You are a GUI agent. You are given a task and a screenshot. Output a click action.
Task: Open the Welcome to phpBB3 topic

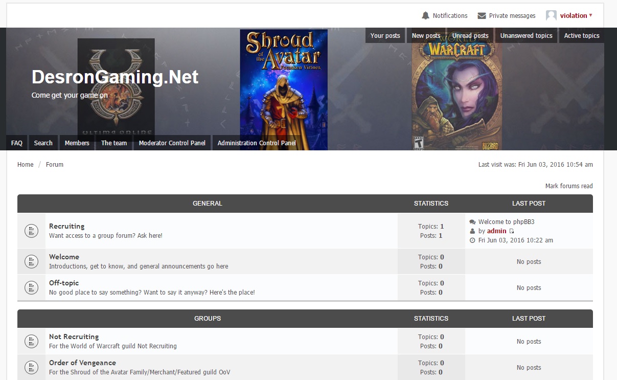coord(507,222)
